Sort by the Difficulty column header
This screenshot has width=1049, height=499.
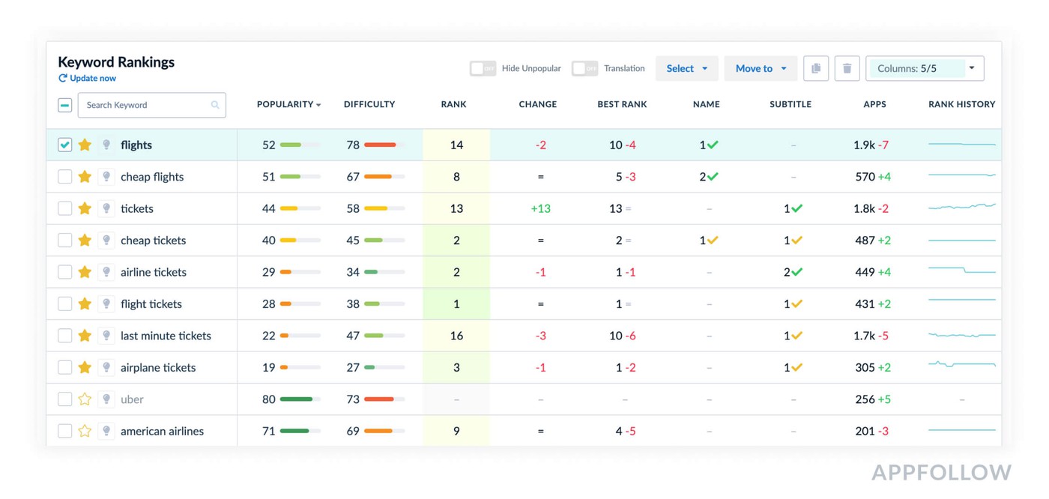(x=369, y=104)
